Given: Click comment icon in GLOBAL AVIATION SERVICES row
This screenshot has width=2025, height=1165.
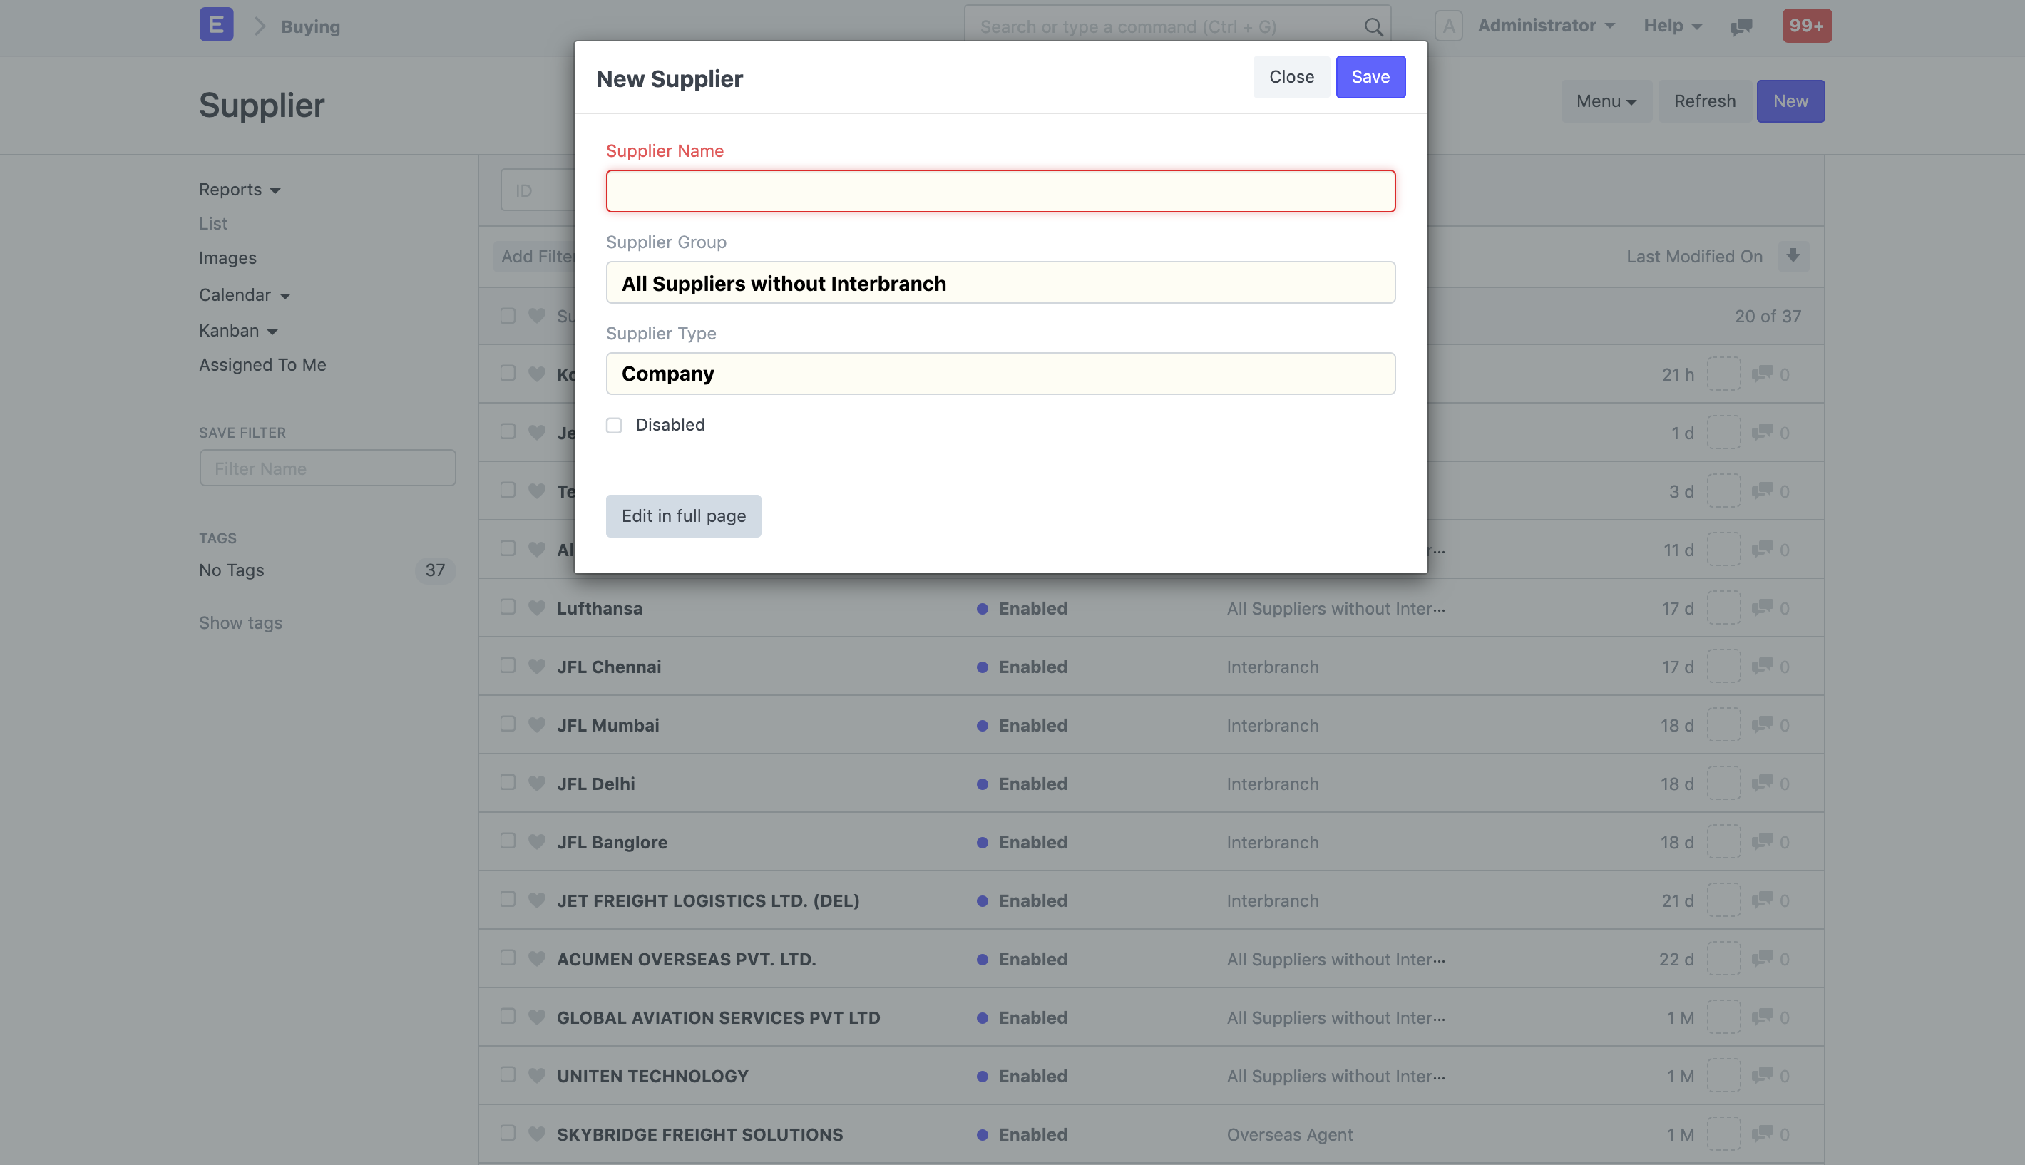Looking at the screenshot, I should [1763, 1016].
